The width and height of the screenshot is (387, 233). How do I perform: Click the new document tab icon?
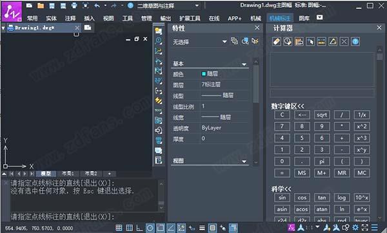(x=87, y=28)
